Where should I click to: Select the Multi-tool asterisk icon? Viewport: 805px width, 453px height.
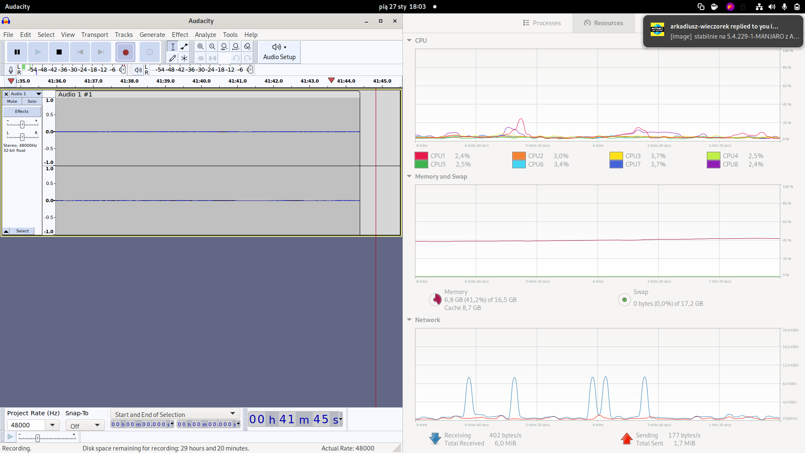point(184,58)
